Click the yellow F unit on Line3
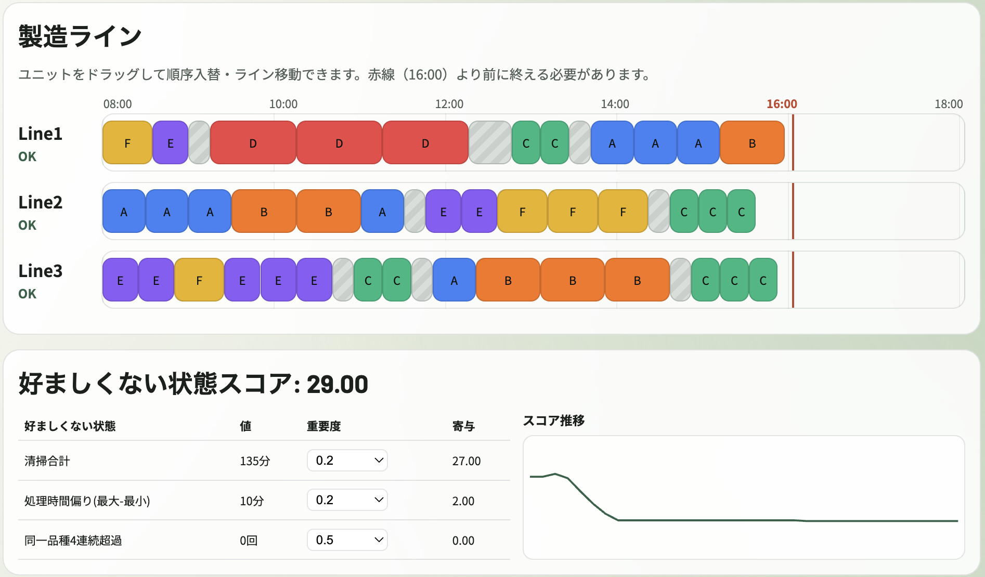 click(199, 280)
